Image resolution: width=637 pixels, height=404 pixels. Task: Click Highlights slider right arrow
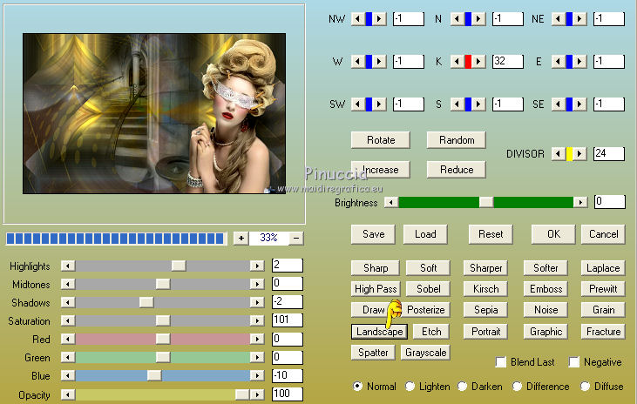pos(257,266)
